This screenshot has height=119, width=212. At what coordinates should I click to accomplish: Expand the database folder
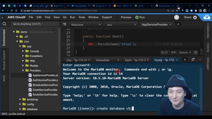(20, 109)
